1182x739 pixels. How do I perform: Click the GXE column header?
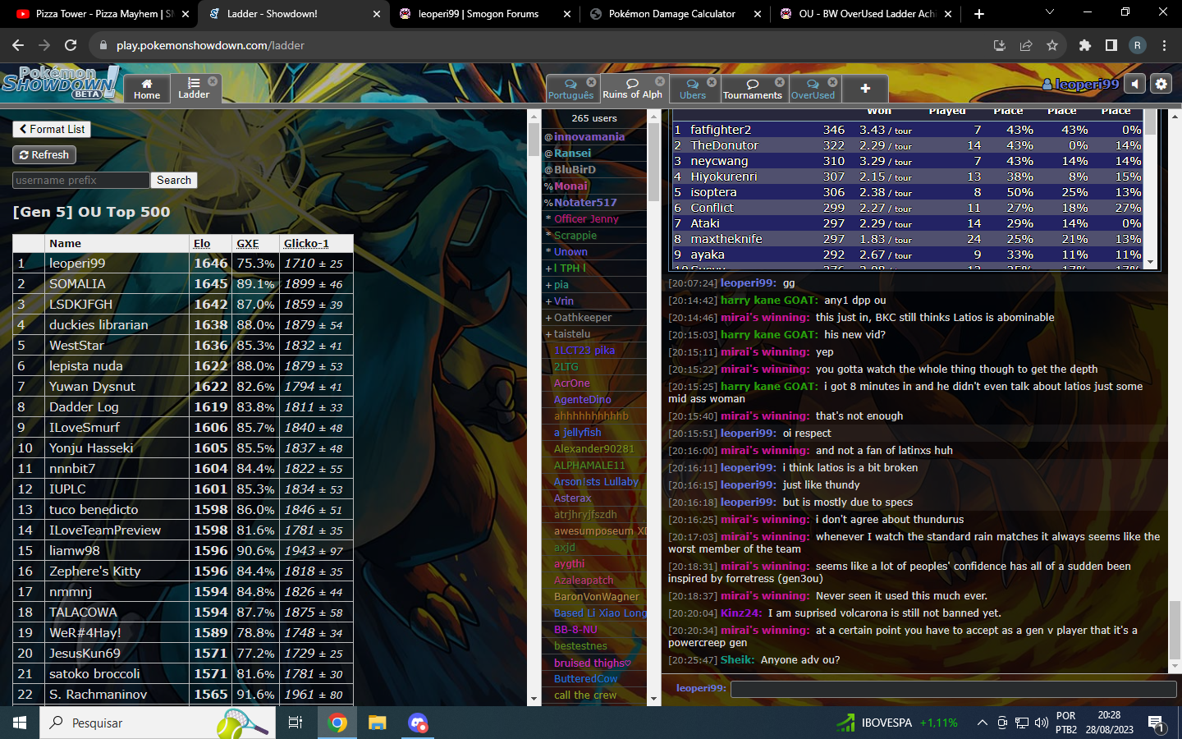point(247,243)
